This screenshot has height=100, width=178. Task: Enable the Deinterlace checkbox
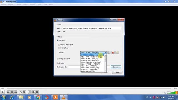59,48
